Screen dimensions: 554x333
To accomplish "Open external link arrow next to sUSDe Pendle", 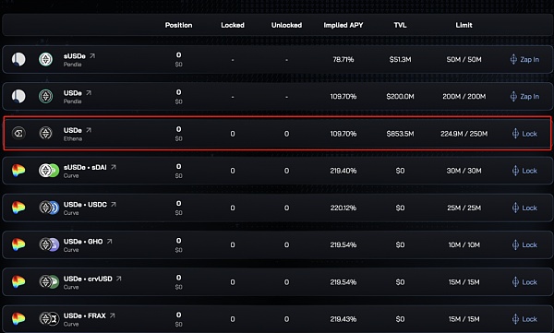I will 92,55.
